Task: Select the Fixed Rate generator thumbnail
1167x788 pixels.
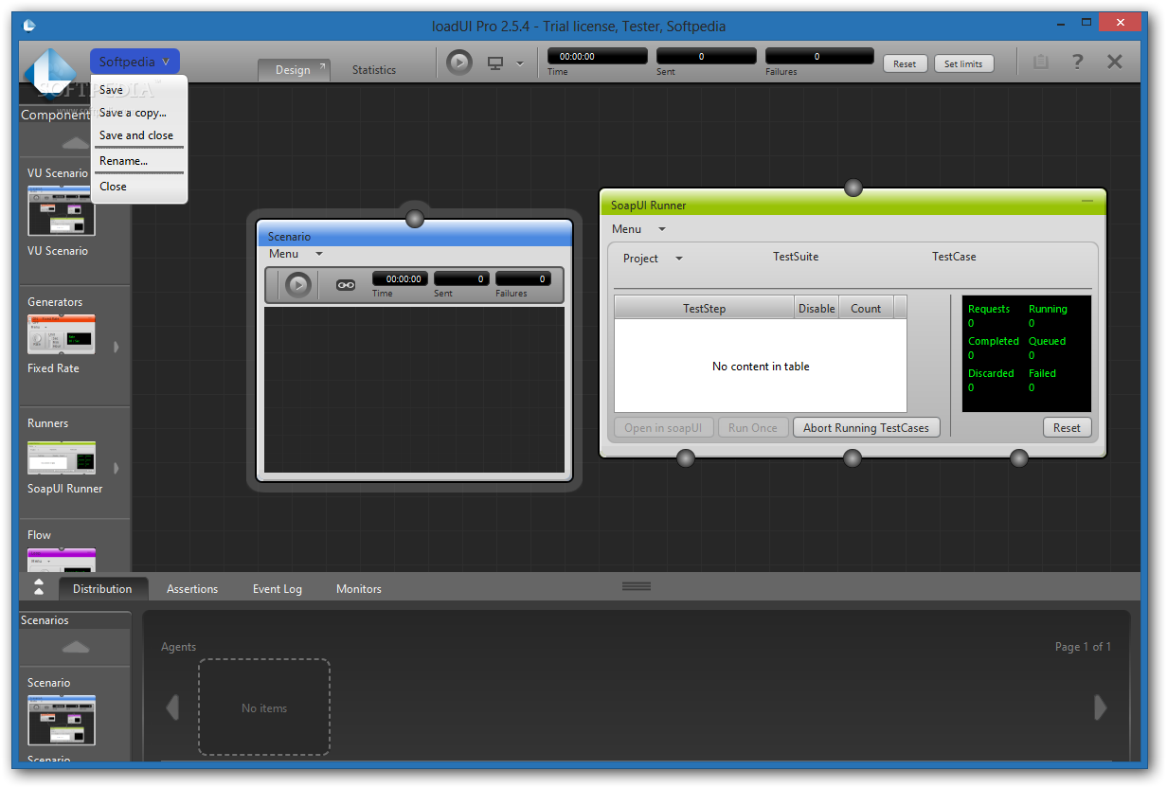Action: (62, 334)
